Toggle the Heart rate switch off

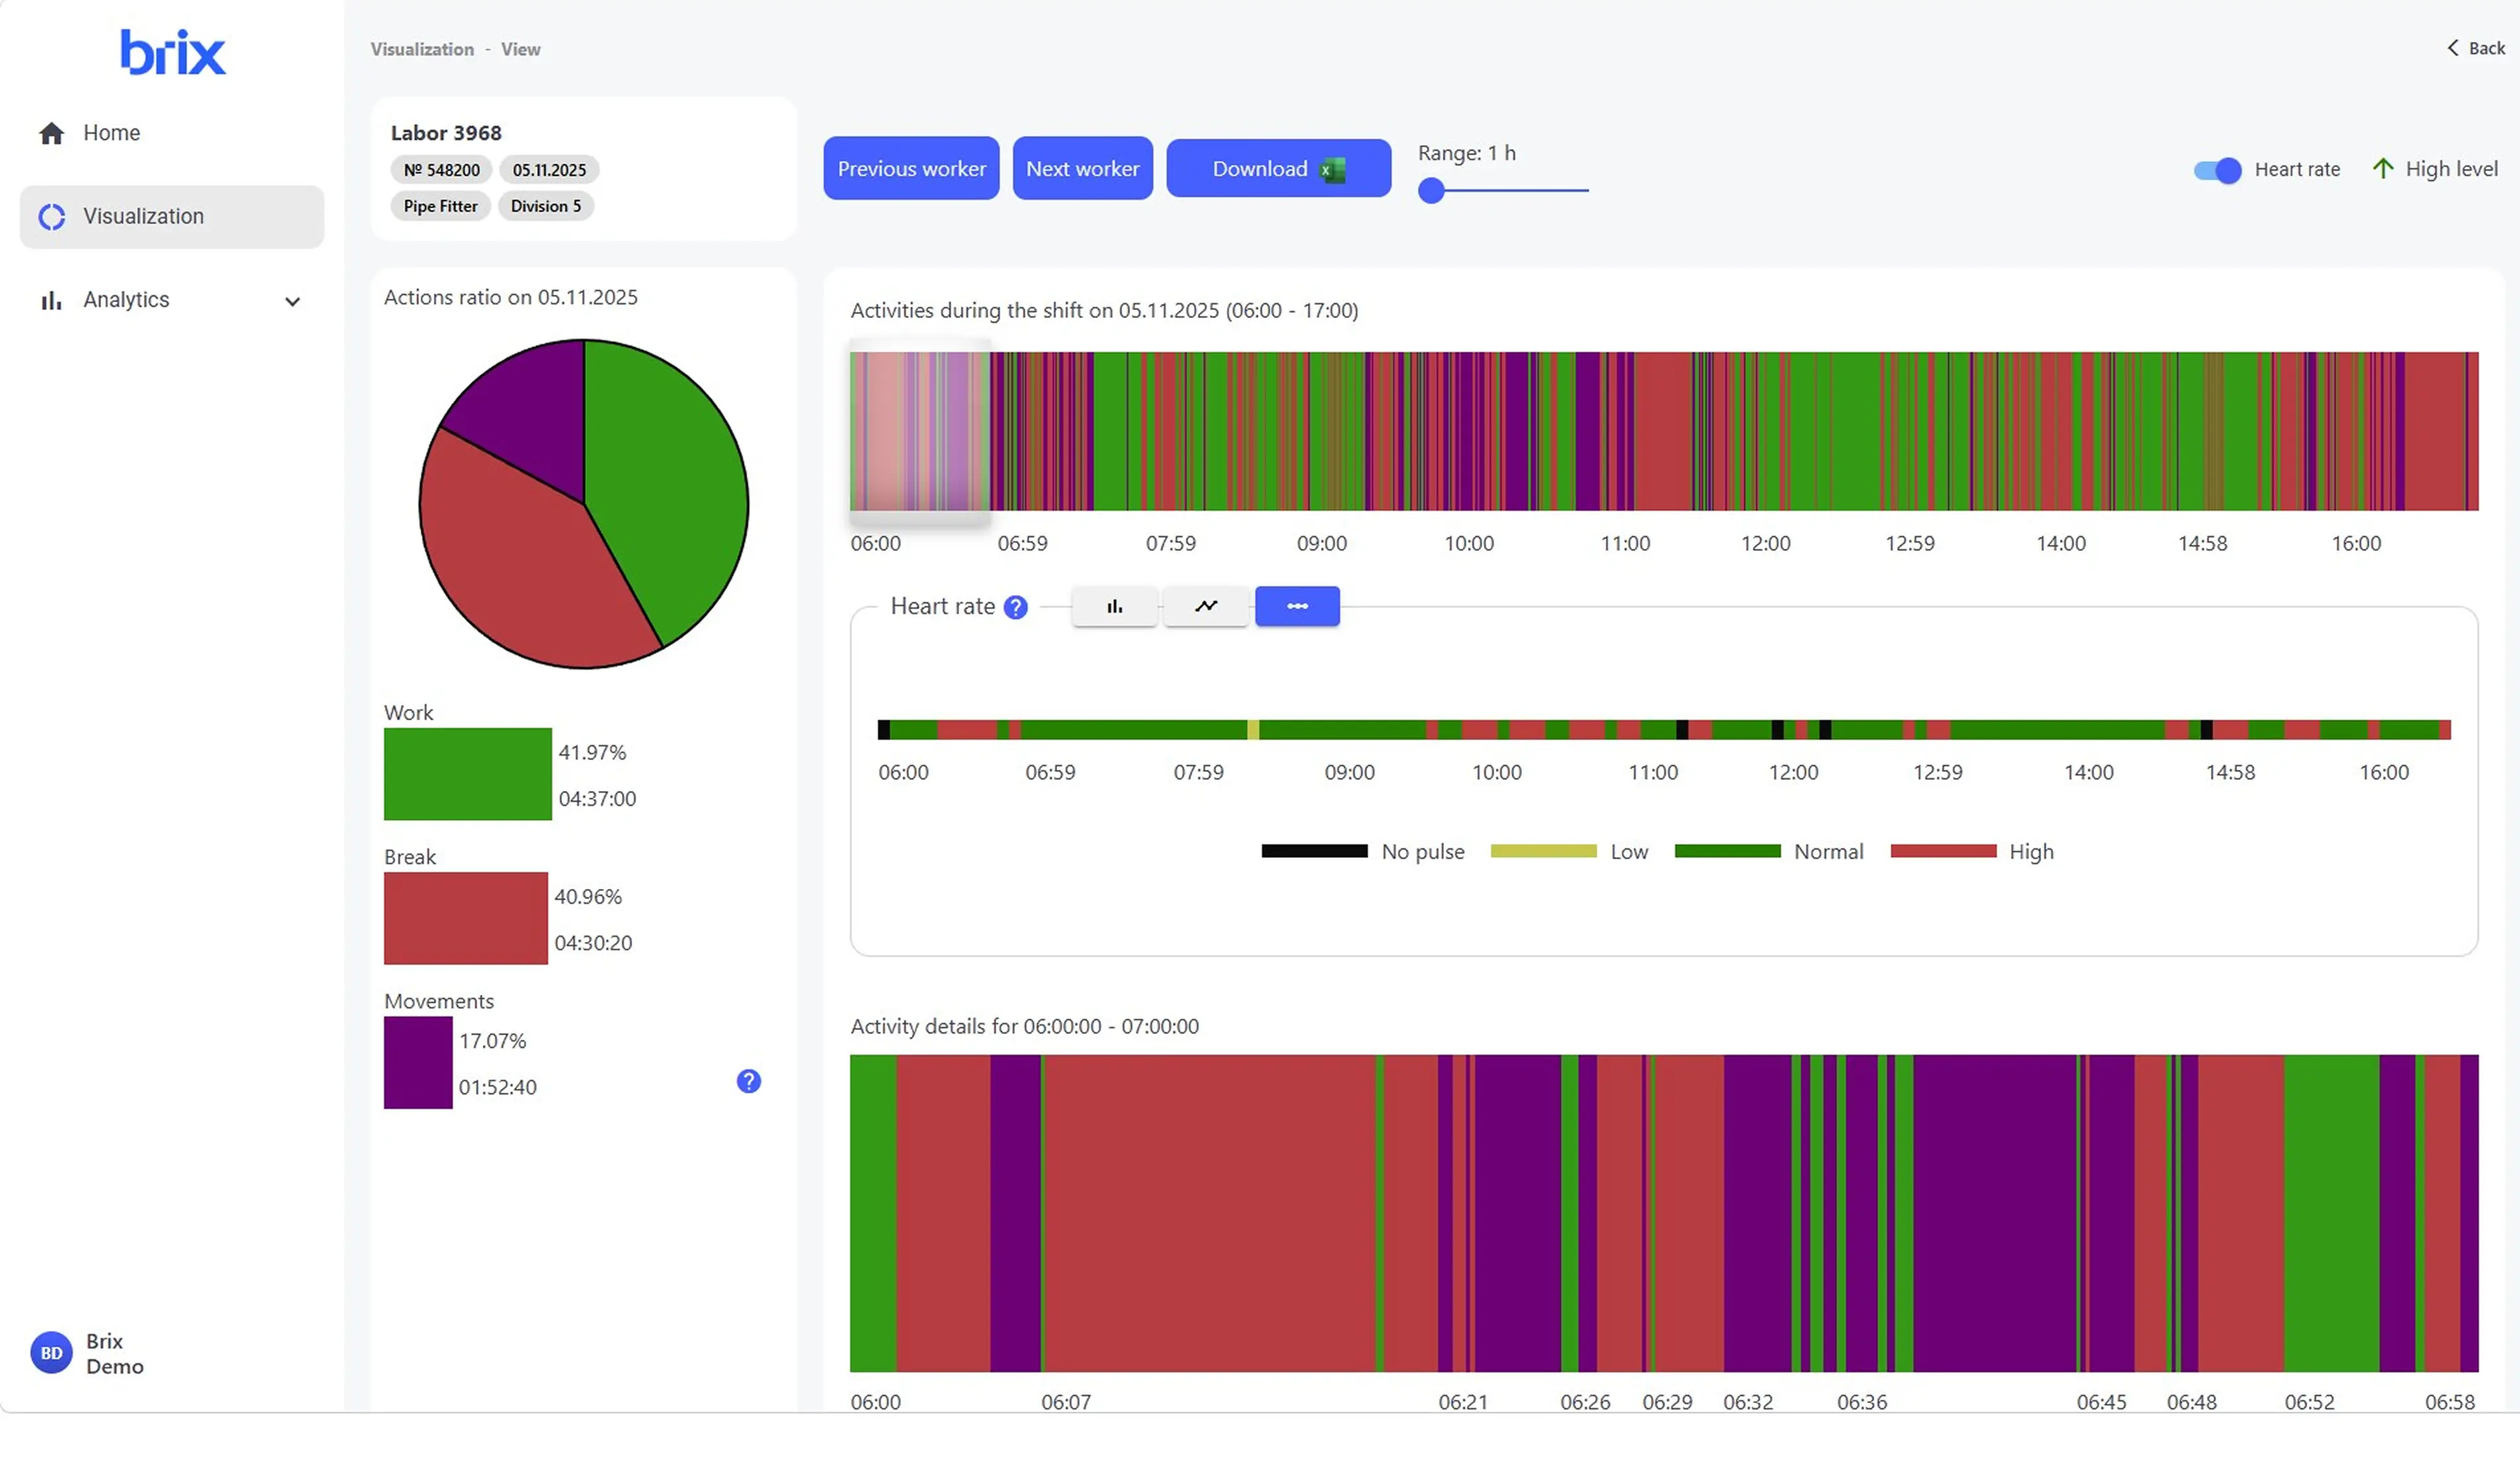[x=2217, y=170]
